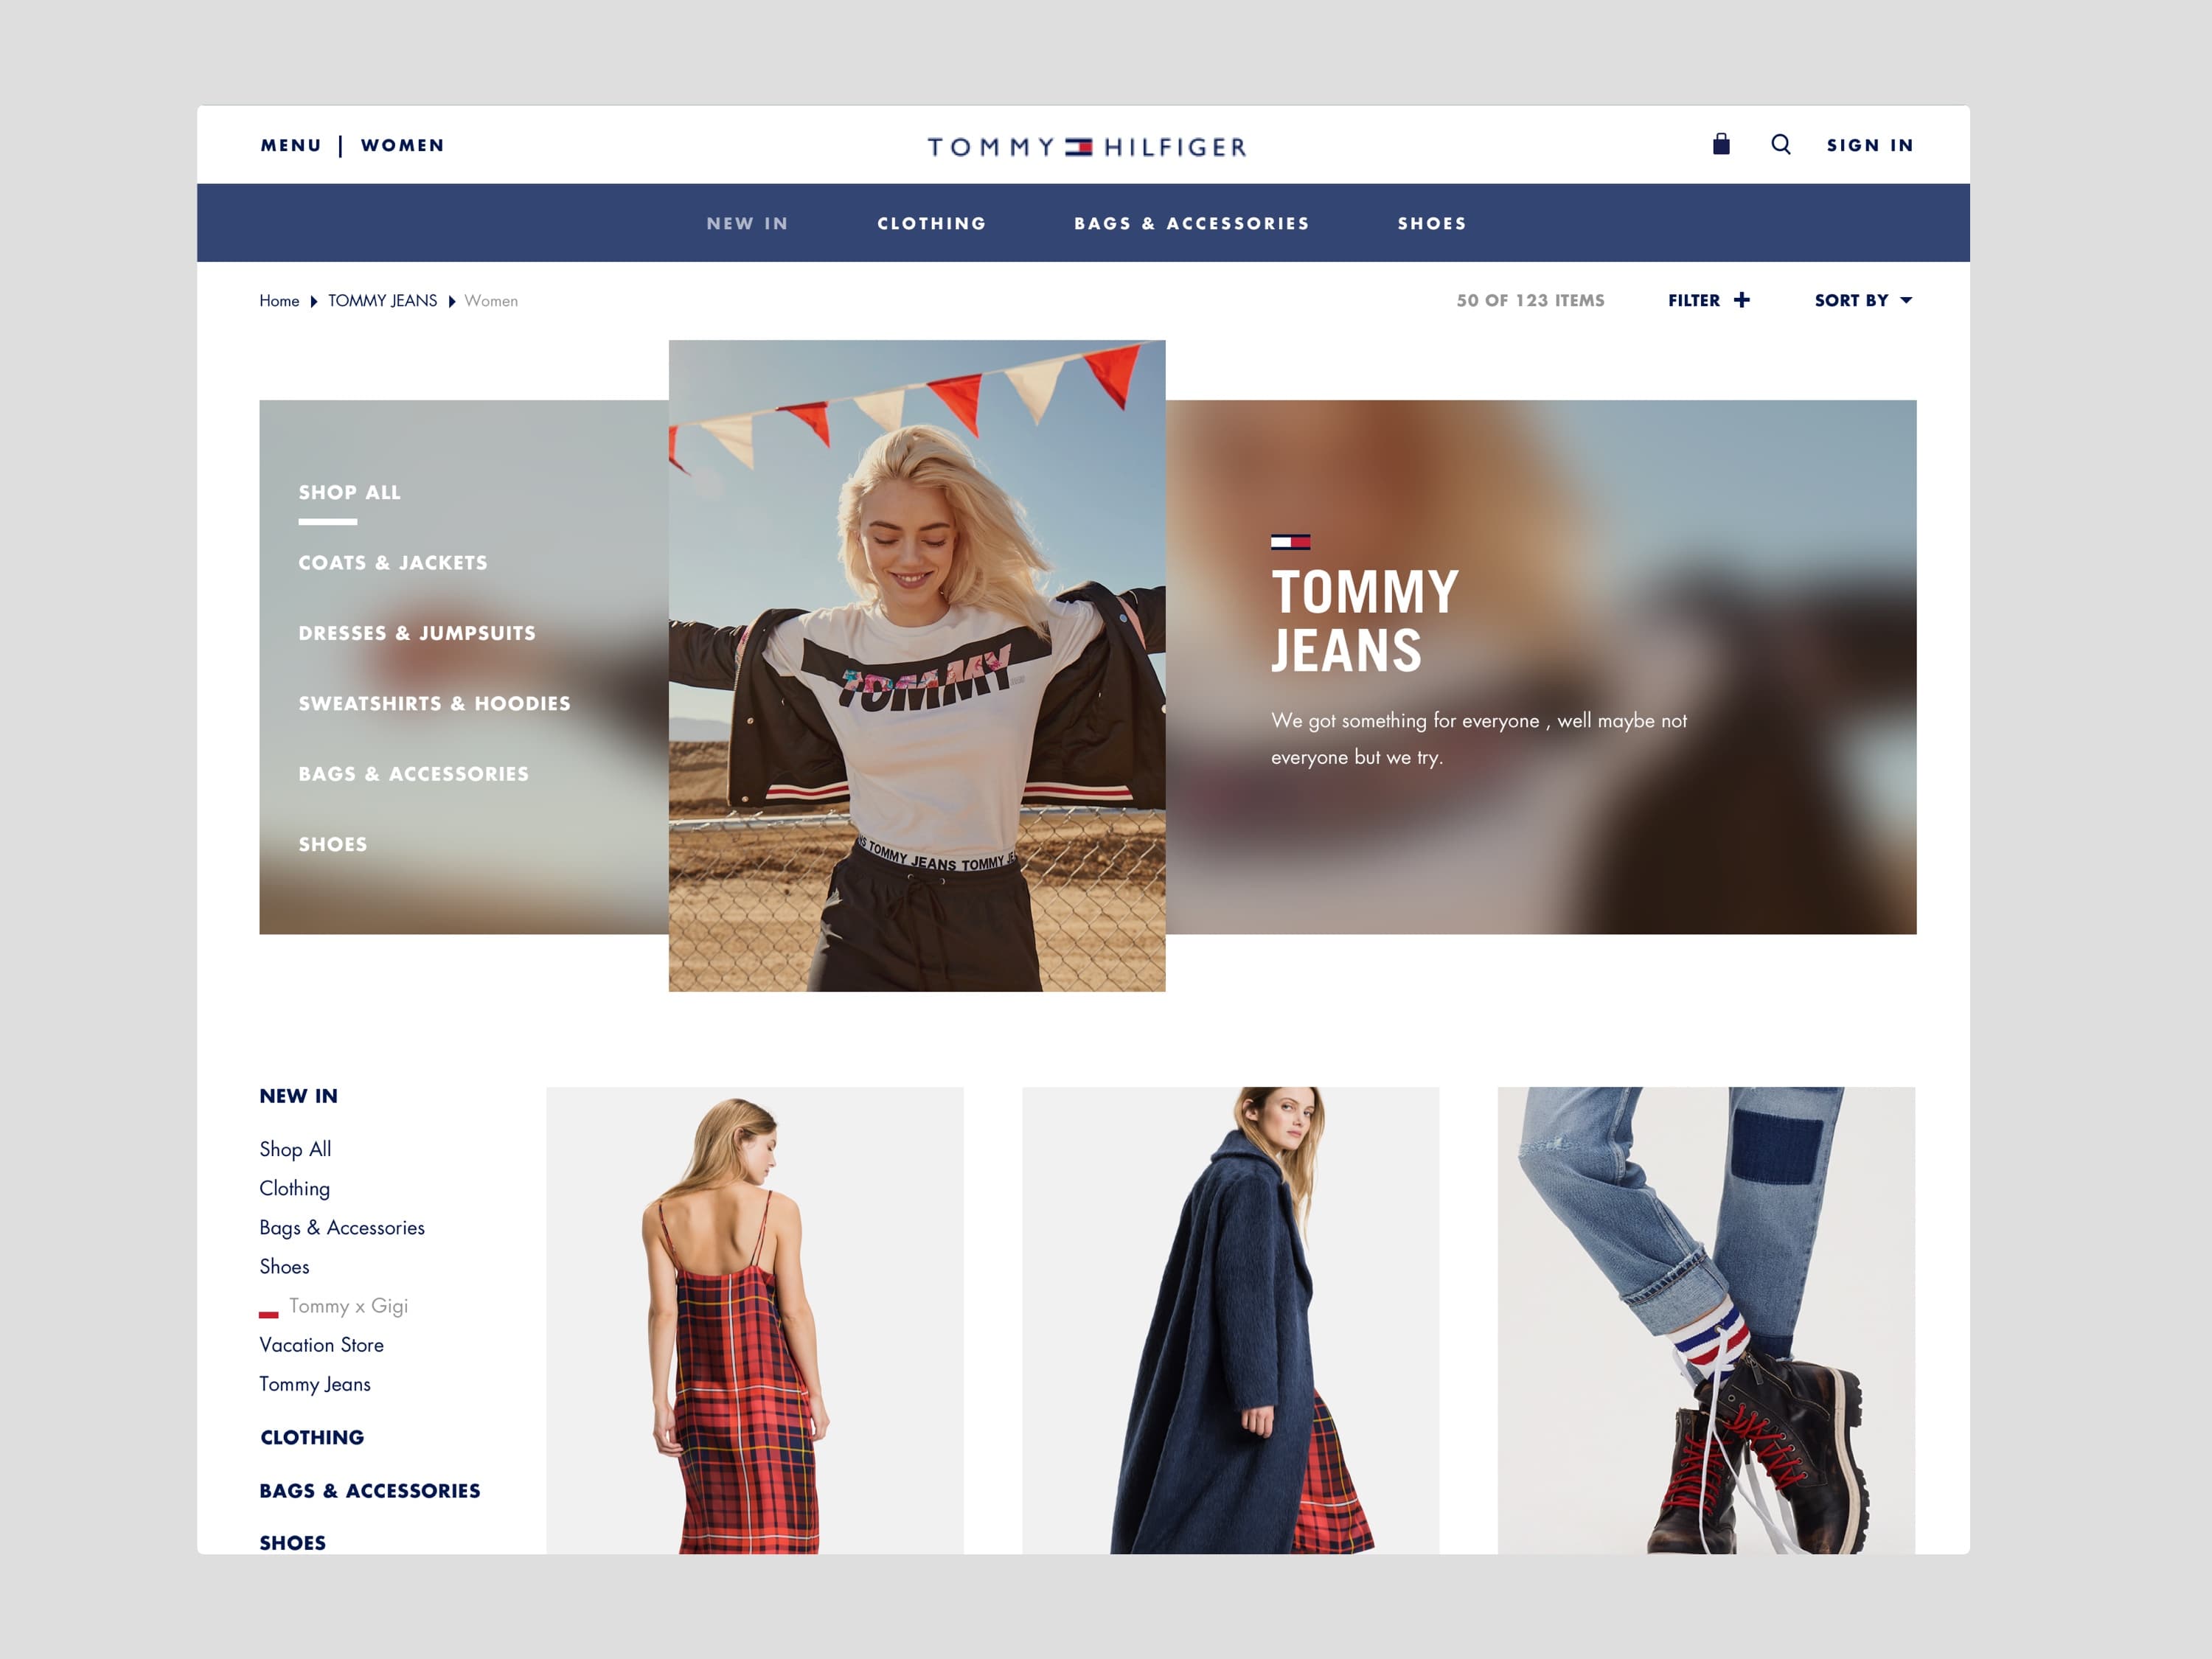2212x1659 pixels.
Task: Click the TOMMY JEANS banner heading
Action: (x=1365, y=620)
